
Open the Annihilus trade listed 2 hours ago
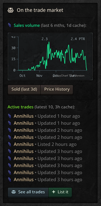click(24, 144)
